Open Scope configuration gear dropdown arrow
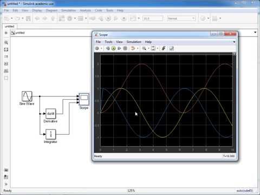Image resolution: width=260 pixels, height=195 pixels. (x=101, y=48)
